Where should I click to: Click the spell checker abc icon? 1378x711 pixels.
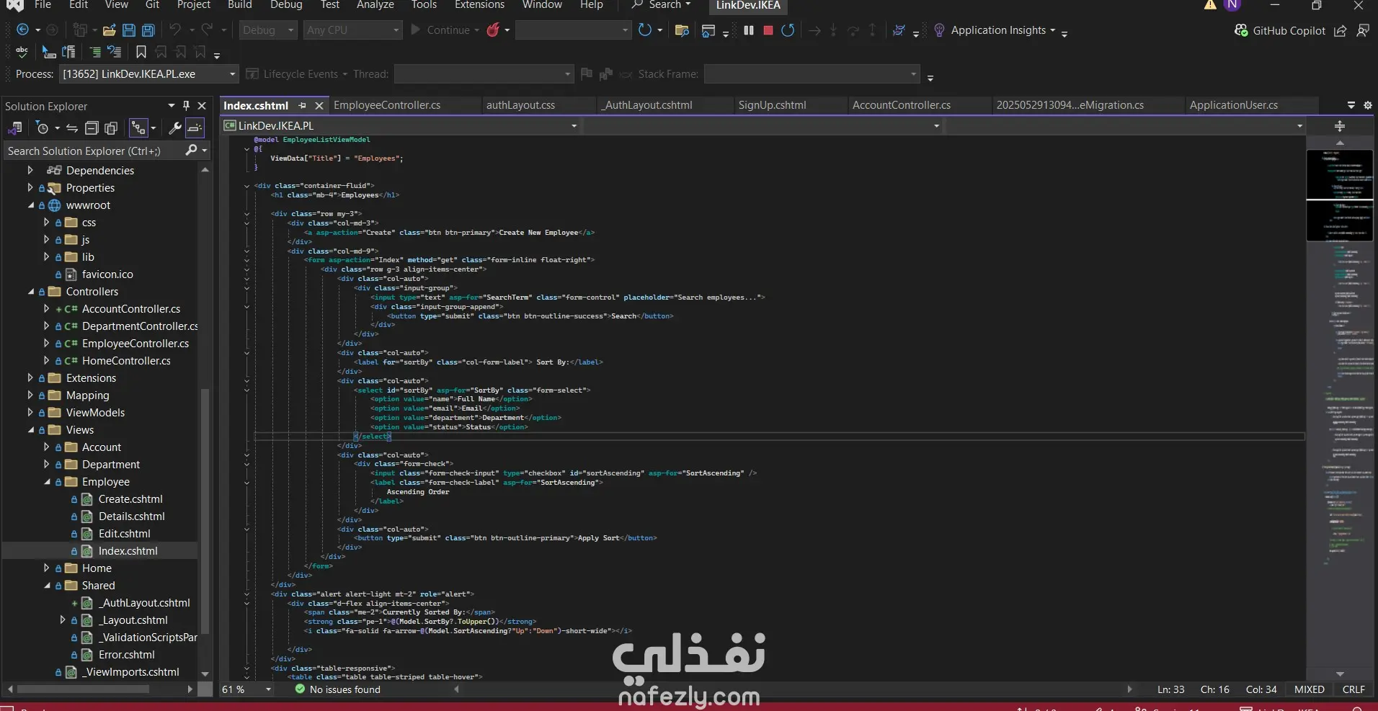pyautogui.click(x=22, y=52)
